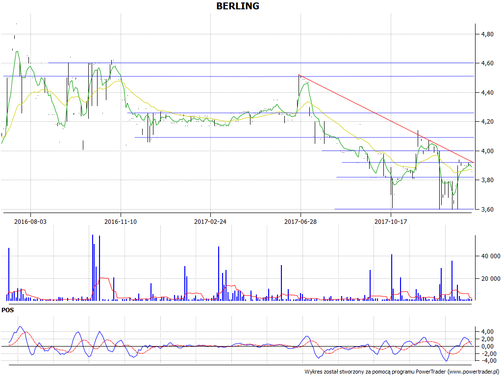Click the red descending trend line
This screenshot has height=377, width=502.
tap(386, 119)
